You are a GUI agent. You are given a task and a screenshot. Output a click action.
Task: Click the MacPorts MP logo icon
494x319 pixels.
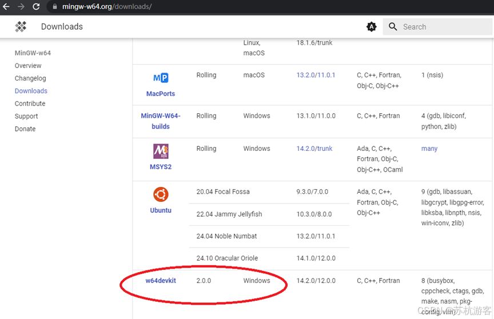[161, 78]
